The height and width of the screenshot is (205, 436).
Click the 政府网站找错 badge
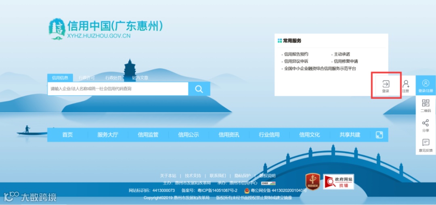coord(338,182)
